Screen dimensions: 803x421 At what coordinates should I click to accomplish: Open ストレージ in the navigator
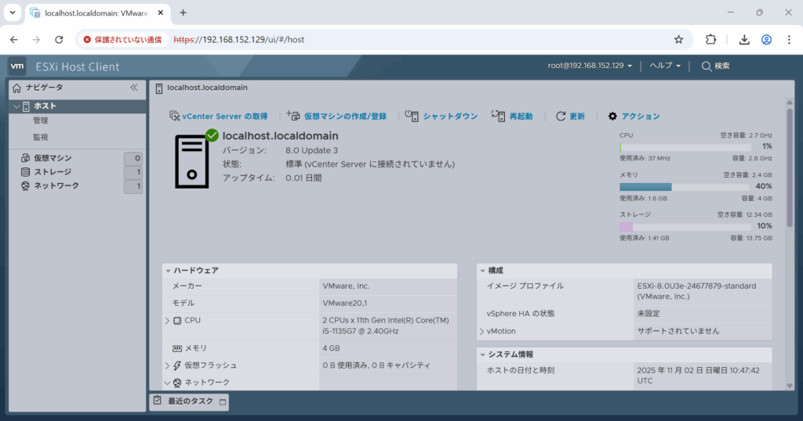tap(52, 172)
